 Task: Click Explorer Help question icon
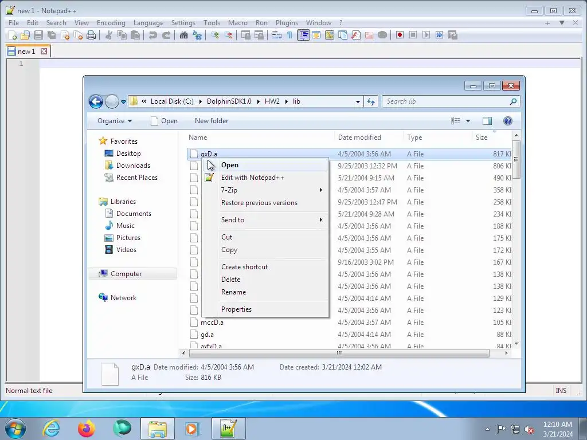(x=508, y=121)
